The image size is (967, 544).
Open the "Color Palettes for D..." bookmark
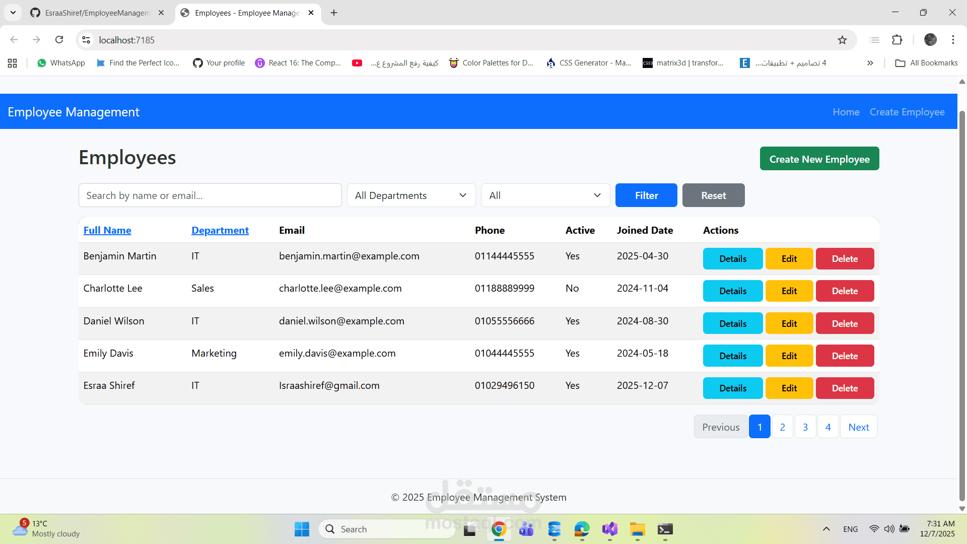coord(491,62)
